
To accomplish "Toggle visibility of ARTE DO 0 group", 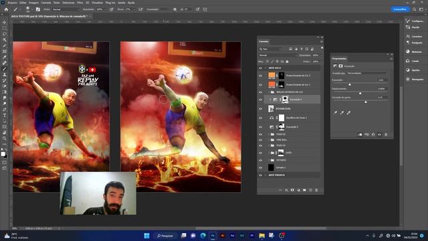I will (x=260, y=68).
